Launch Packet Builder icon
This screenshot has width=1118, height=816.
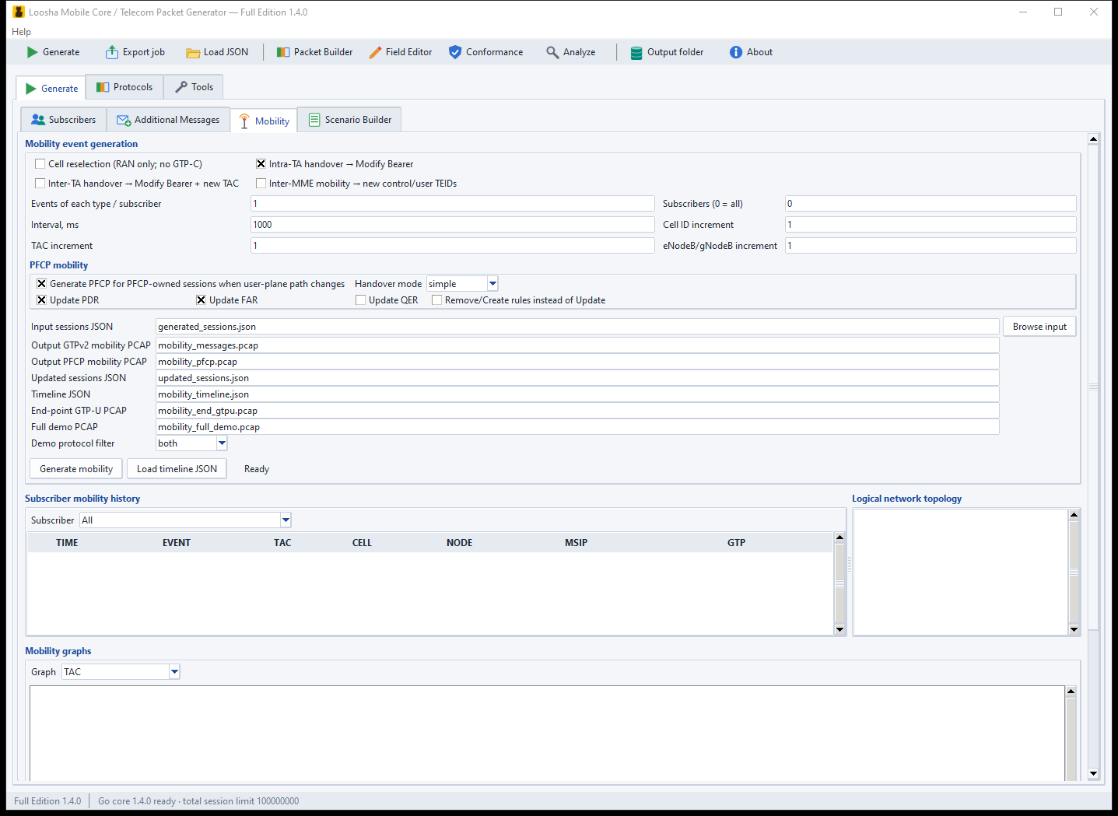point(283,52)
